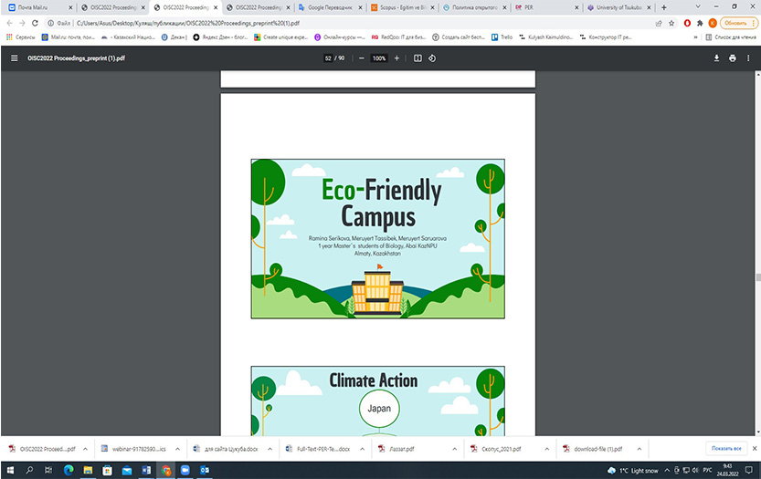Screen dimensions: 761x479
Task: Rotate the PDF counterclockwise
Action: [432, 58]
